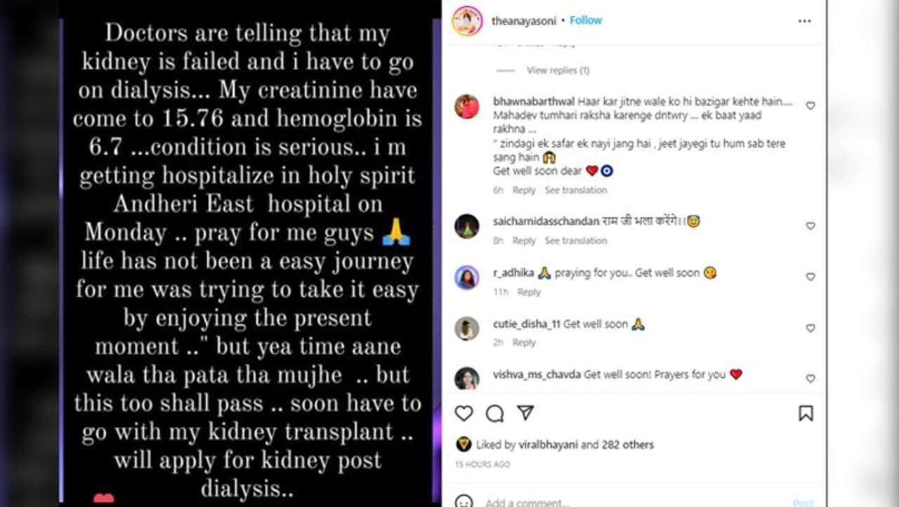The height and width of the screenshot is (507, 899).
Task: Like bhawnabarthwal's comment with its heart
Action: [x=811, y=106]
